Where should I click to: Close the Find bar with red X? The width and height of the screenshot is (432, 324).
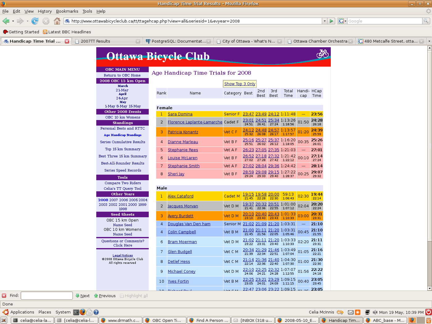(x=4, y=296)
